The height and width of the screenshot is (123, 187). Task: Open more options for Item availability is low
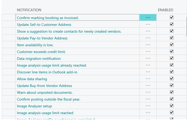tap(148, 45)
